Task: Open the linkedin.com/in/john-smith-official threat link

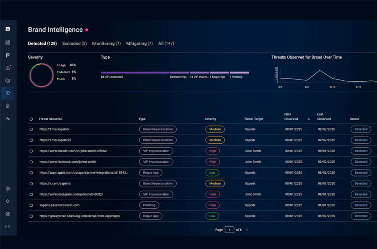Action: tap(73, 151)
